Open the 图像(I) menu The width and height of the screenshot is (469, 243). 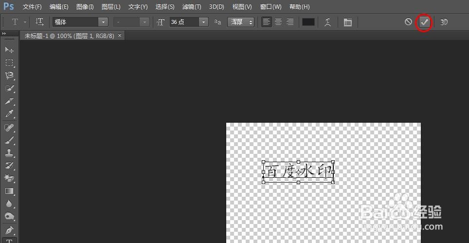(85, 7)
